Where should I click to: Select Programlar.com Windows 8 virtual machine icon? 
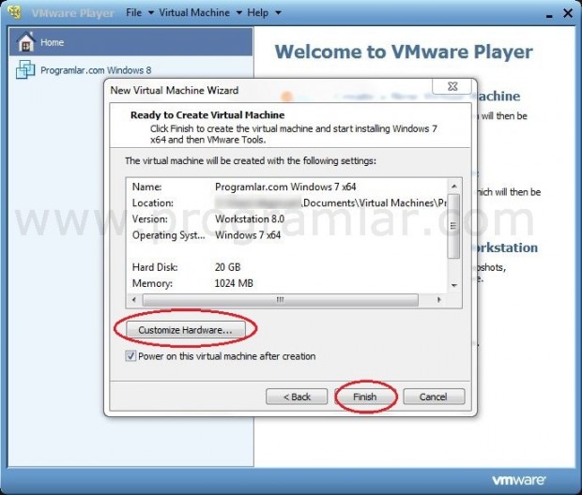[x=25, y=69]
